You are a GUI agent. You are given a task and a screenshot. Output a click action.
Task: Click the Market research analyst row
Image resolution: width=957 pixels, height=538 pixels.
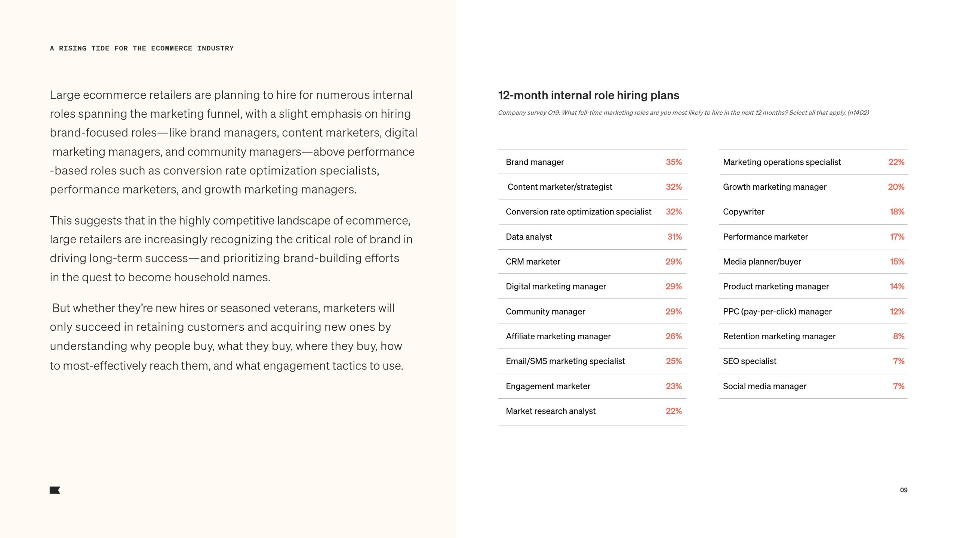592,411
